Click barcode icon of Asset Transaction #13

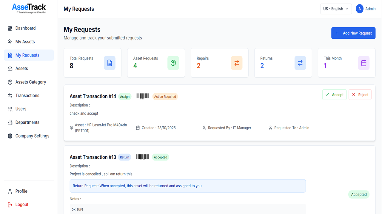(x=142, y=157)
